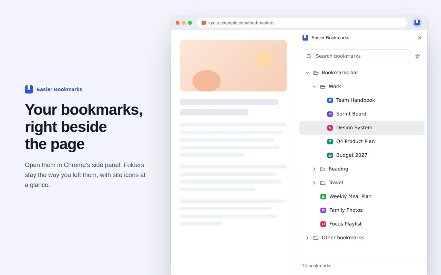Image resolution: width=441 pixels, height=275 pixels.
Task: Select the Work folder label
Action: (335, 87)
